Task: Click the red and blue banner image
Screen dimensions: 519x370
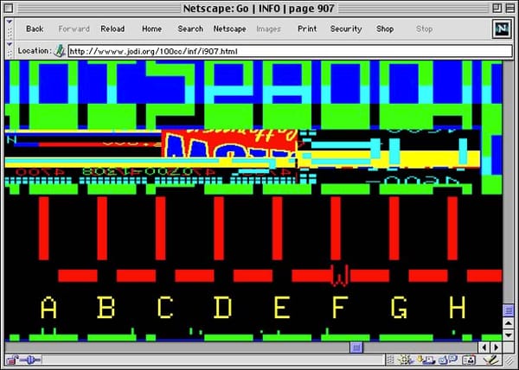Action: coord(229,144)
